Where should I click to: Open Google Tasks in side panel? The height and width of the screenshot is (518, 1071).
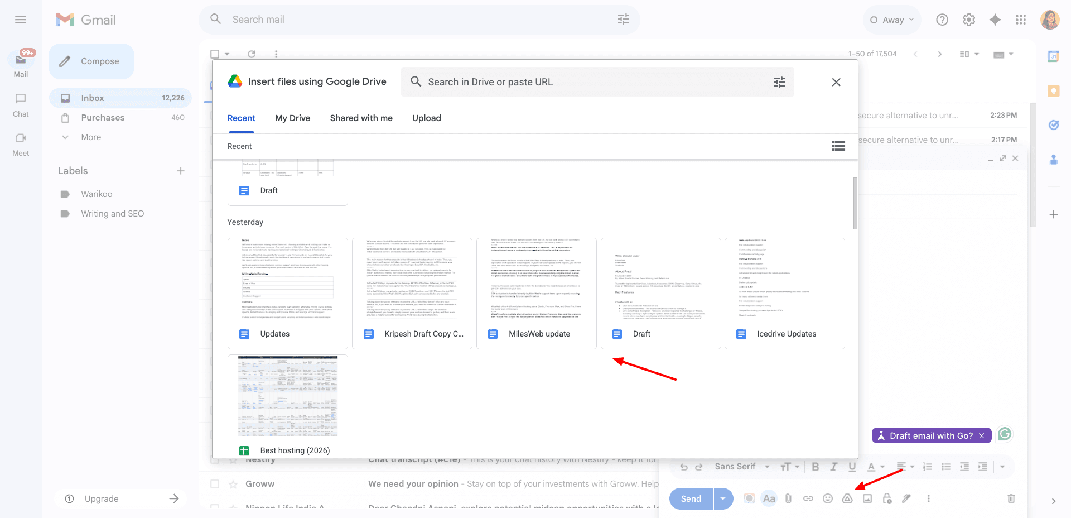(1054, 125)
